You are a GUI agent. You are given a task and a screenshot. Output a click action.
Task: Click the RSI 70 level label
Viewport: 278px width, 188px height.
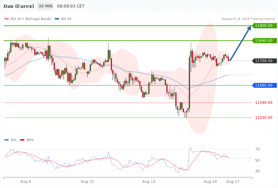257,149
